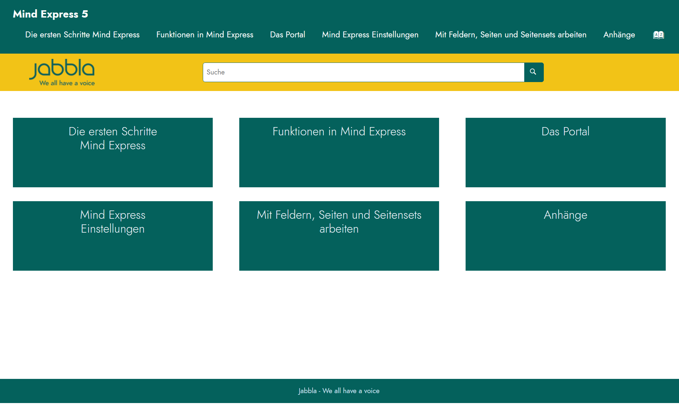The height and width of the screenshot is (409, 679).
Task: Select 'Anhänge' in the top navigation
Action: click(619, 35)
